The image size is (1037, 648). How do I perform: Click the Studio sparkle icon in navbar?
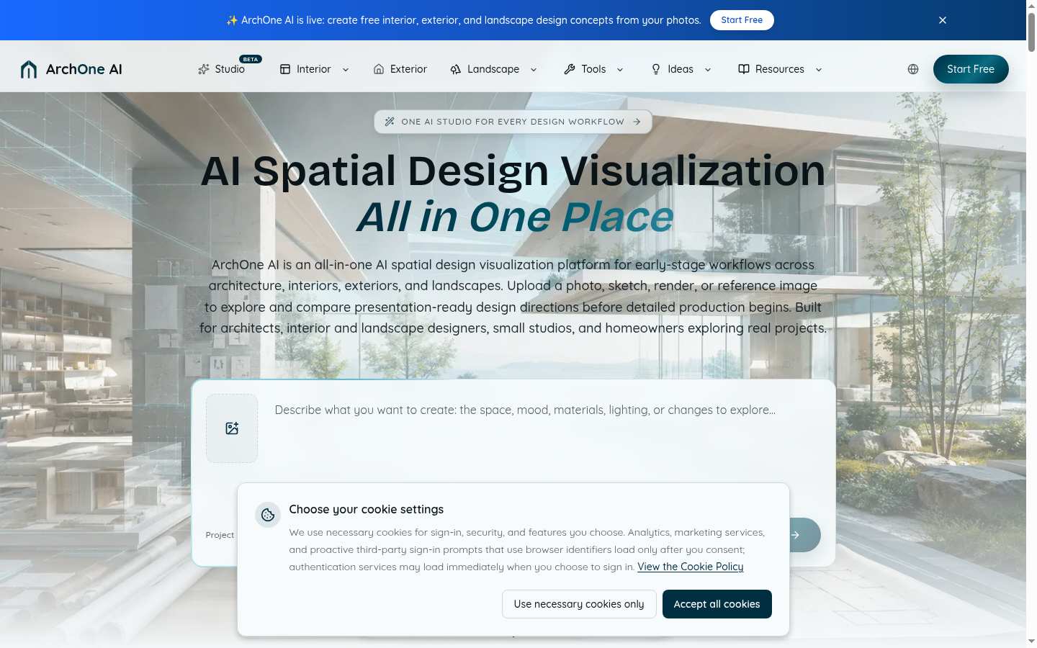point(204,69)
